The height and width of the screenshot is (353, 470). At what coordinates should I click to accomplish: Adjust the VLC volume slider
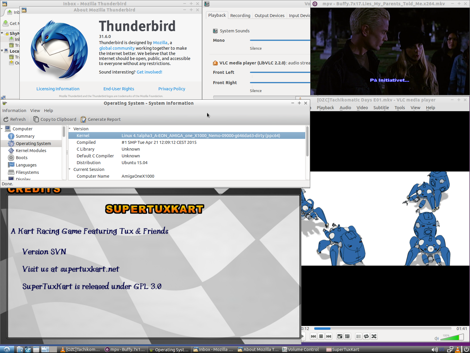tap(452, 337)
